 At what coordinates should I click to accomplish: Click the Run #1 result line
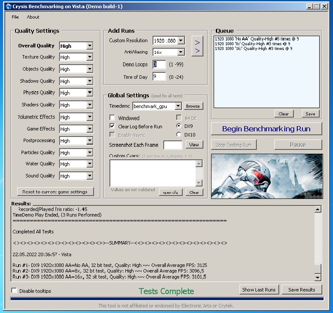click(110, 265)
